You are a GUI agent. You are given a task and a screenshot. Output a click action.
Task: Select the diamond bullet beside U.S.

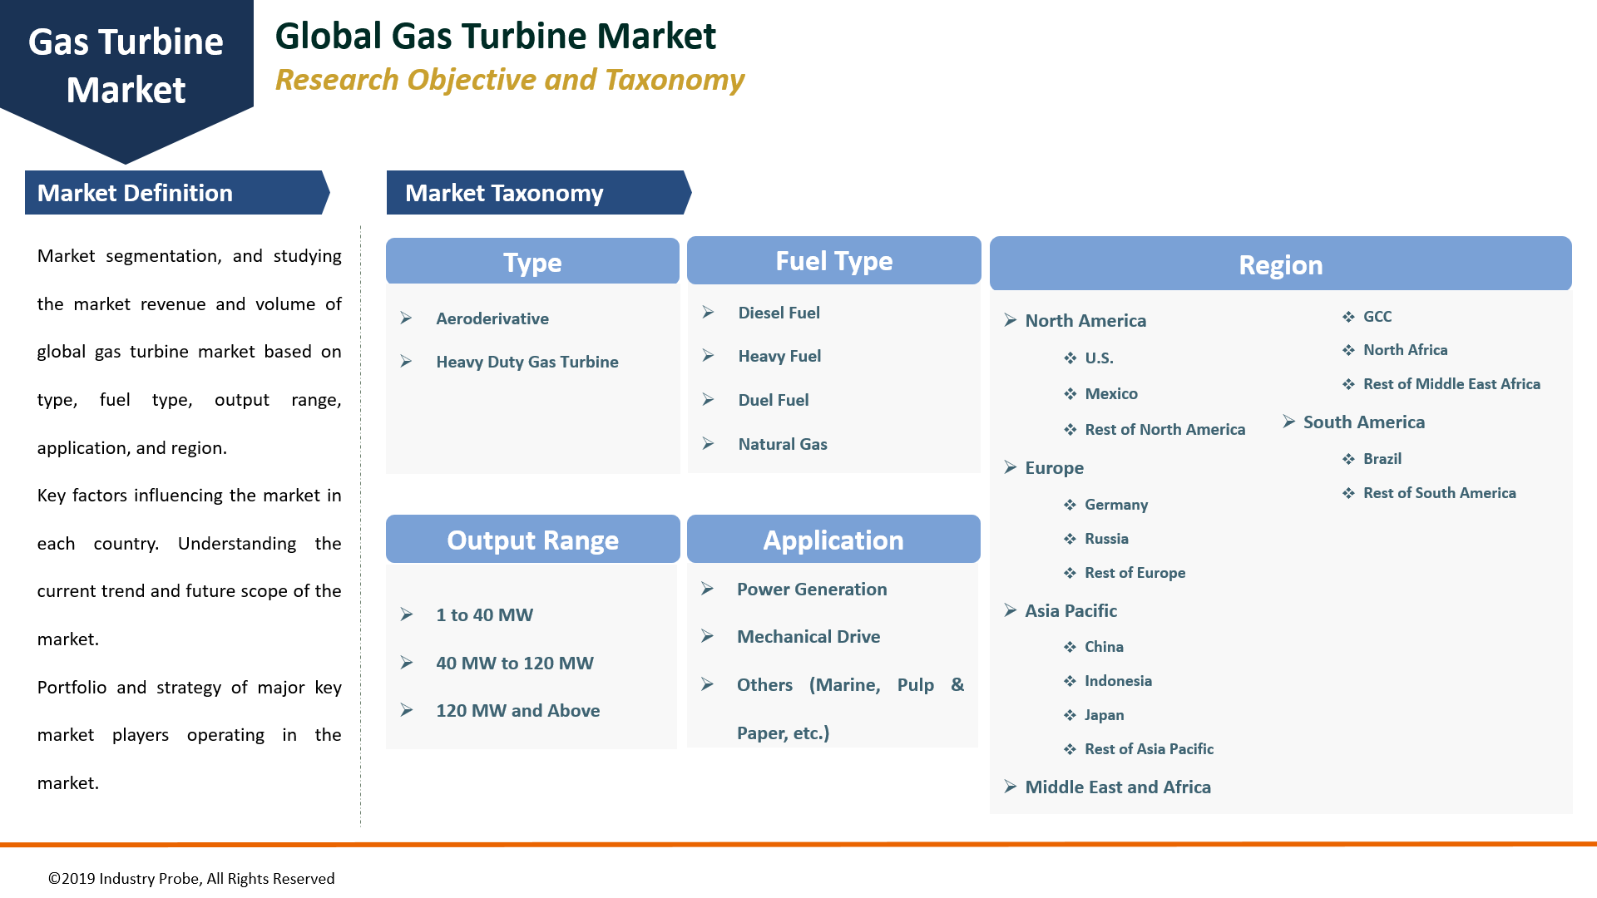(x=1070, y=358)
